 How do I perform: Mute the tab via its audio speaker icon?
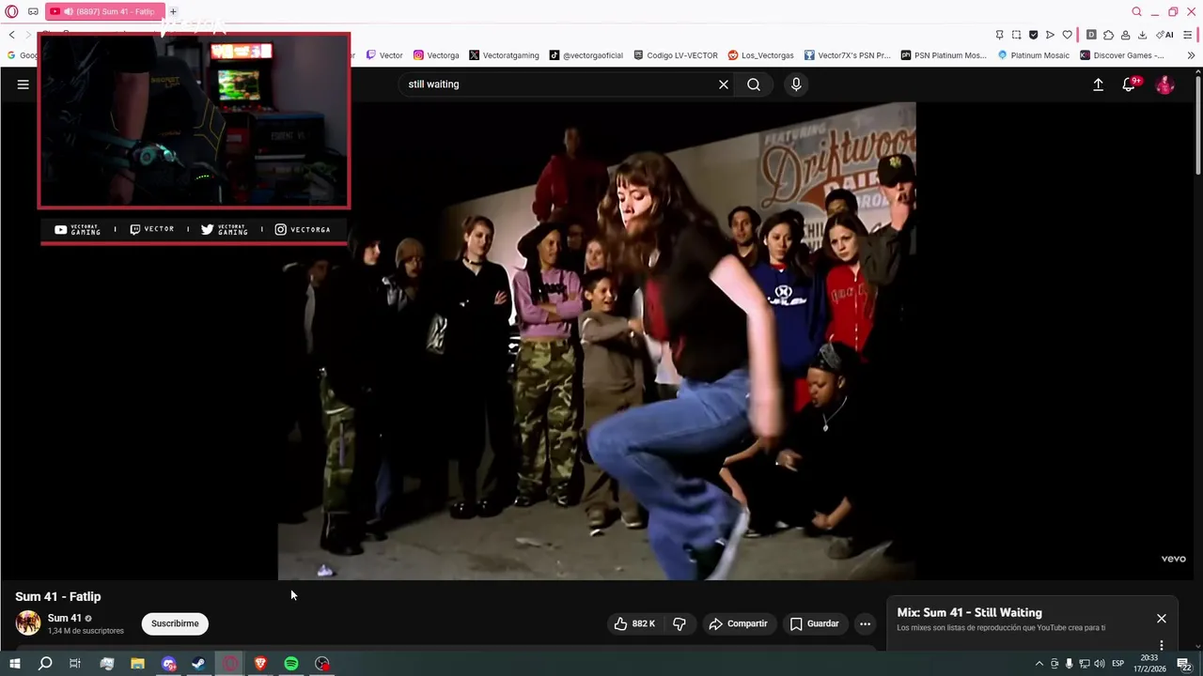tap(68, 11)
